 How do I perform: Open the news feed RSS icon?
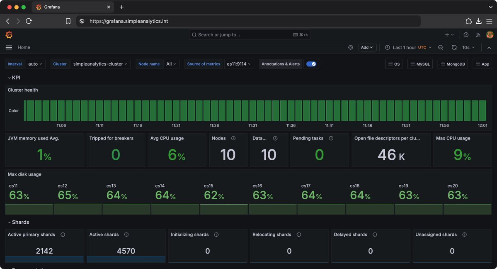pos(478,35)
